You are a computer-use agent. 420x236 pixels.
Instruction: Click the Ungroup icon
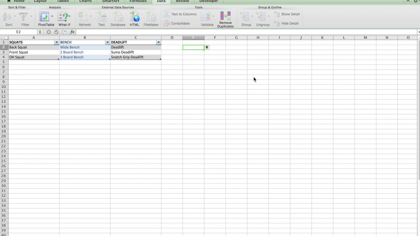pyautogui.click(x=261, y=16)
